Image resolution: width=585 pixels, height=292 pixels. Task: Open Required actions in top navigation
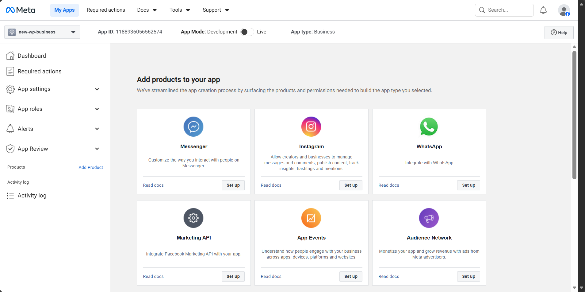tap(106, 10)
